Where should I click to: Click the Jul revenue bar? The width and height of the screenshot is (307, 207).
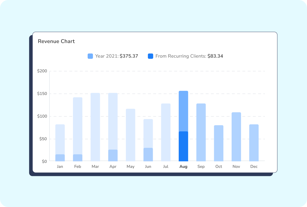point(166,132)
